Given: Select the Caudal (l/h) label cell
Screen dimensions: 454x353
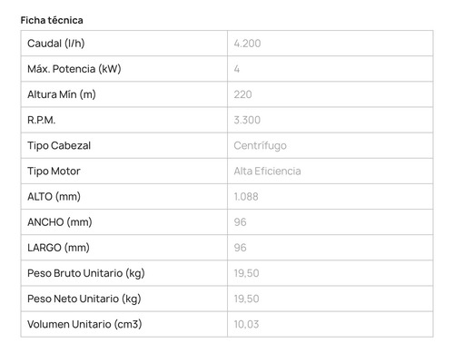Looking at the screenshot, I should (x=124, y=44).
